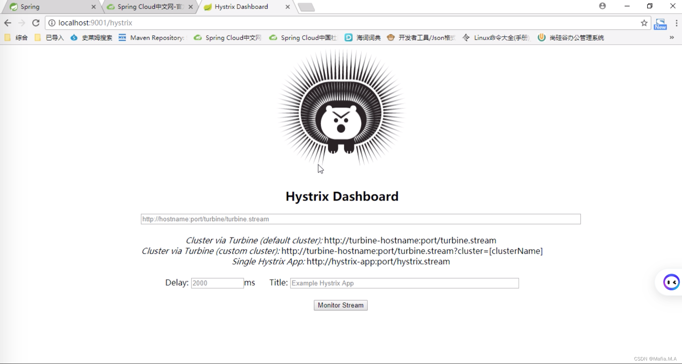Screen dimensions: 682x364
Task: Click the 'Single Hystrix App:' example text
Action: [x=269, y=262]
